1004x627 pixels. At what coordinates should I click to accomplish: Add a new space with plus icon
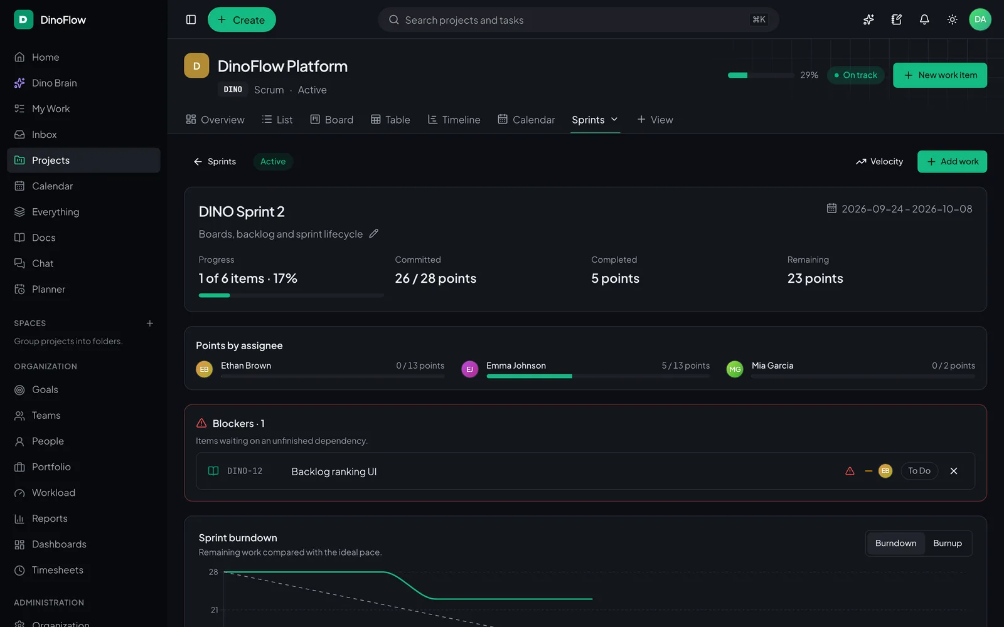pyautogui.click(x=150, y=323)
